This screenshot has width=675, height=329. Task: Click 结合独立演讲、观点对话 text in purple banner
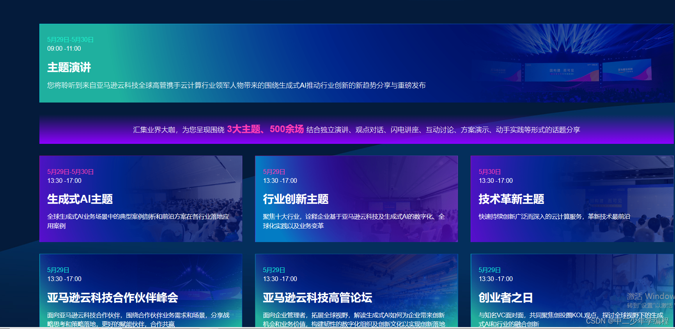click(443, 130)
